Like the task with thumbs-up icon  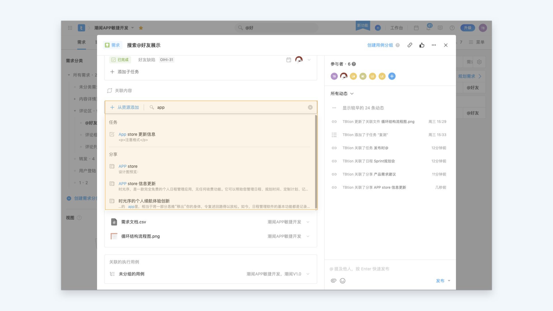pos(422,45)
